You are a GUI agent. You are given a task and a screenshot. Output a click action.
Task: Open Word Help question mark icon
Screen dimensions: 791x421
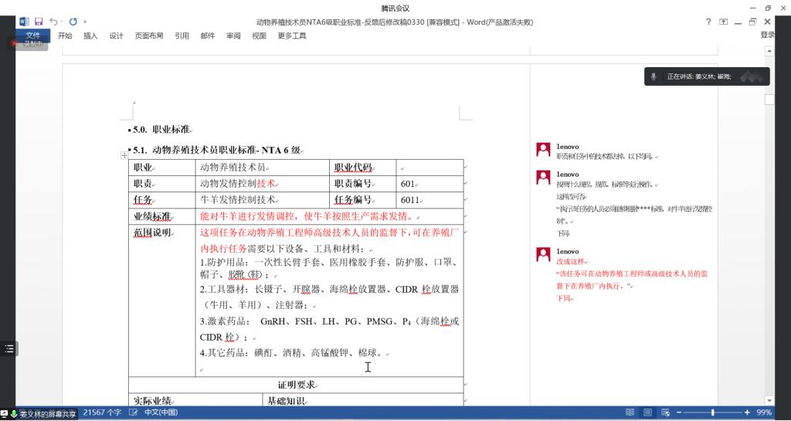[x=708, y=22]
